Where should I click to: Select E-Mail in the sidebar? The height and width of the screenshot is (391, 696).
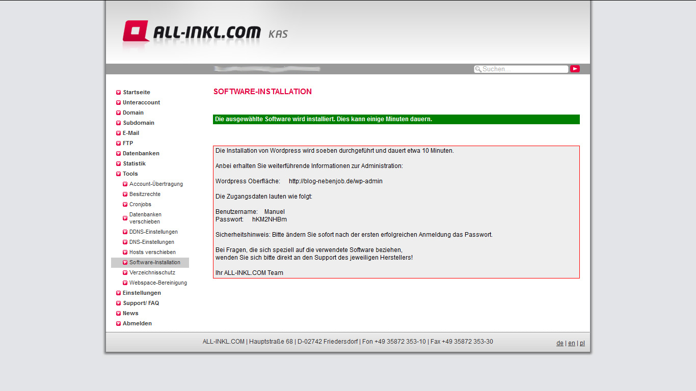coord(131,133)
